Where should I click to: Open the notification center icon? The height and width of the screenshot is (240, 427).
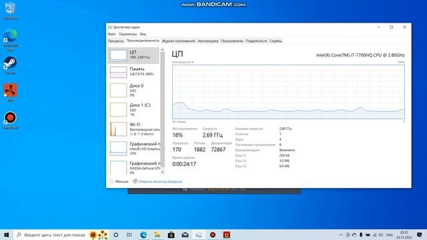(420, 235)
